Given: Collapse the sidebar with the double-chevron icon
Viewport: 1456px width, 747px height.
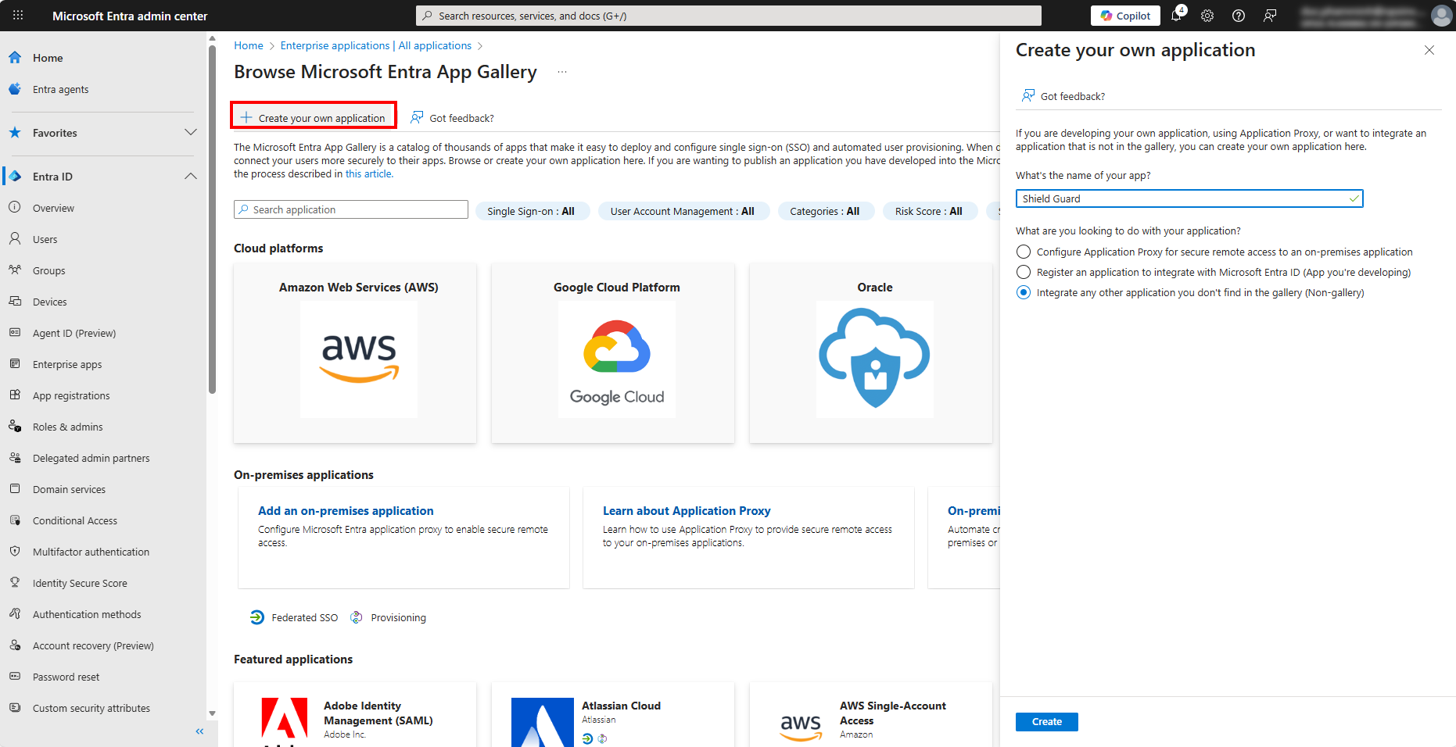Looking at the screenshot, I should (x=199, y=731).
